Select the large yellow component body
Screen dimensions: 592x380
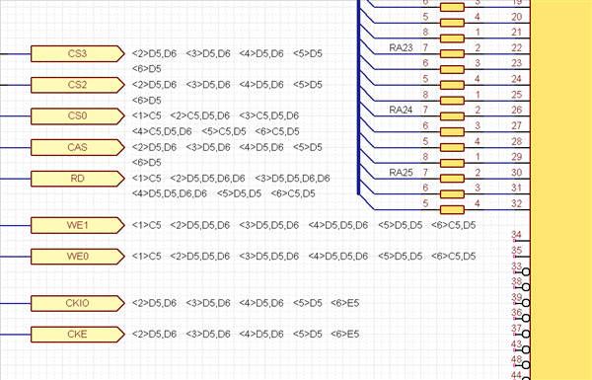[561, 190]
